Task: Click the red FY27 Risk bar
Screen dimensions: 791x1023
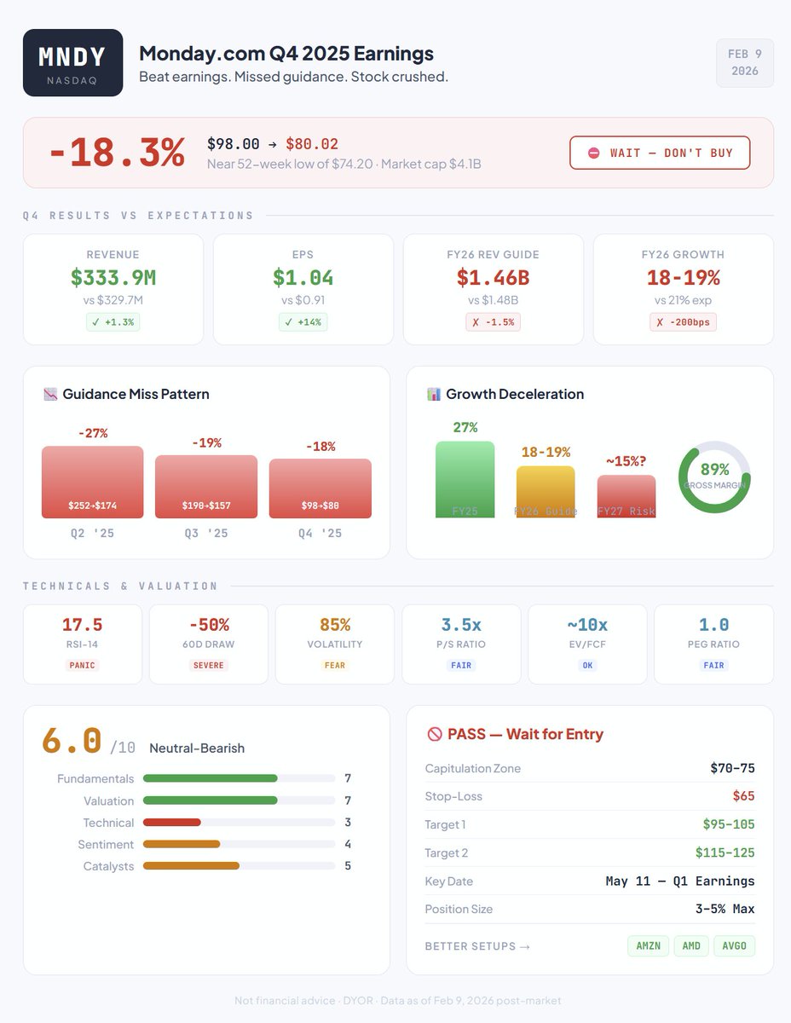Action: pos(626,496)
